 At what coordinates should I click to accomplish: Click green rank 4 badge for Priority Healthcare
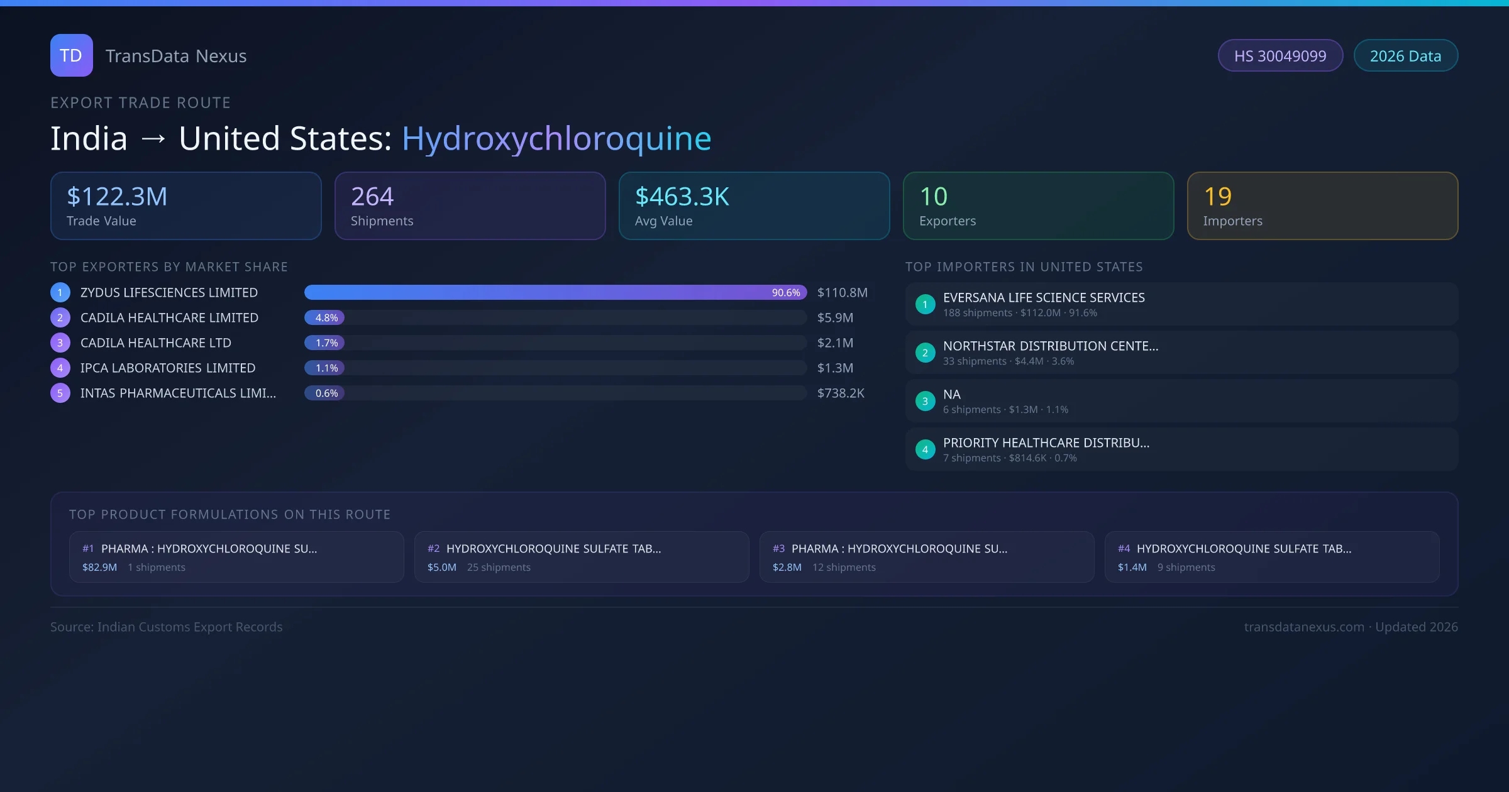coord(925,449)
